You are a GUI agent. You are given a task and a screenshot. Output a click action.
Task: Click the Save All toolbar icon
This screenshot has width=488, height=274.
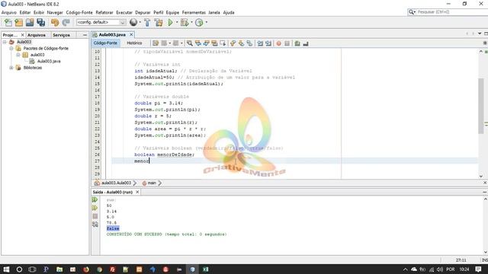[x=40, y=22]
